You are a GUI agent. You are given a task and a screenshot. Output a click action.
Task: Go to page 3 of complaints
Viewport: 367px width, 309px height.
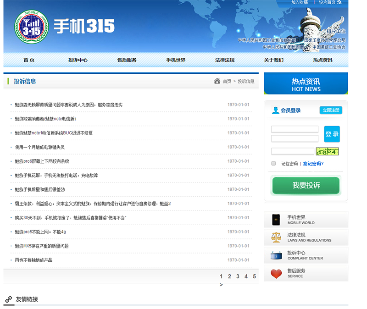238,276
